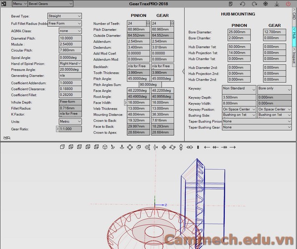Open the Taper Bushing Gear dropdown

click(256, 127)
